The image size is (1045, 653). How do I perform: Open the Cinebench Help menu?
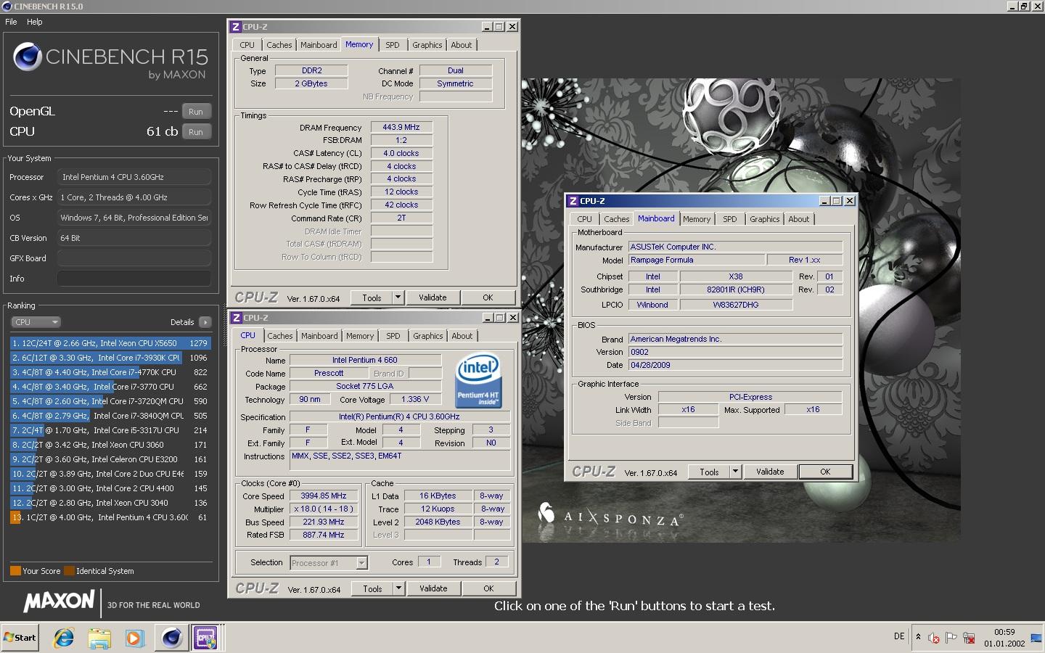pyautogui.click(x=35, y=22)
